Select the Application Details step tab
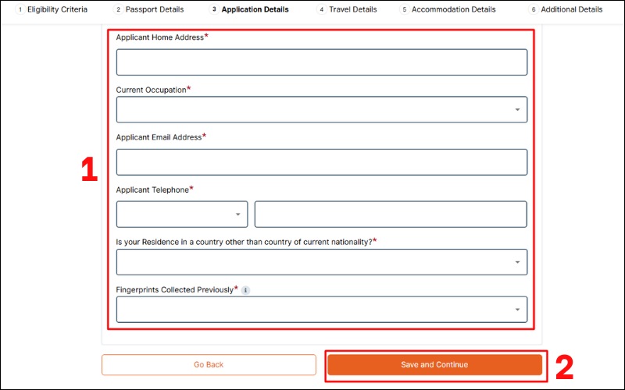The height and width of the screenshot is (390, 625). (255, 10)
